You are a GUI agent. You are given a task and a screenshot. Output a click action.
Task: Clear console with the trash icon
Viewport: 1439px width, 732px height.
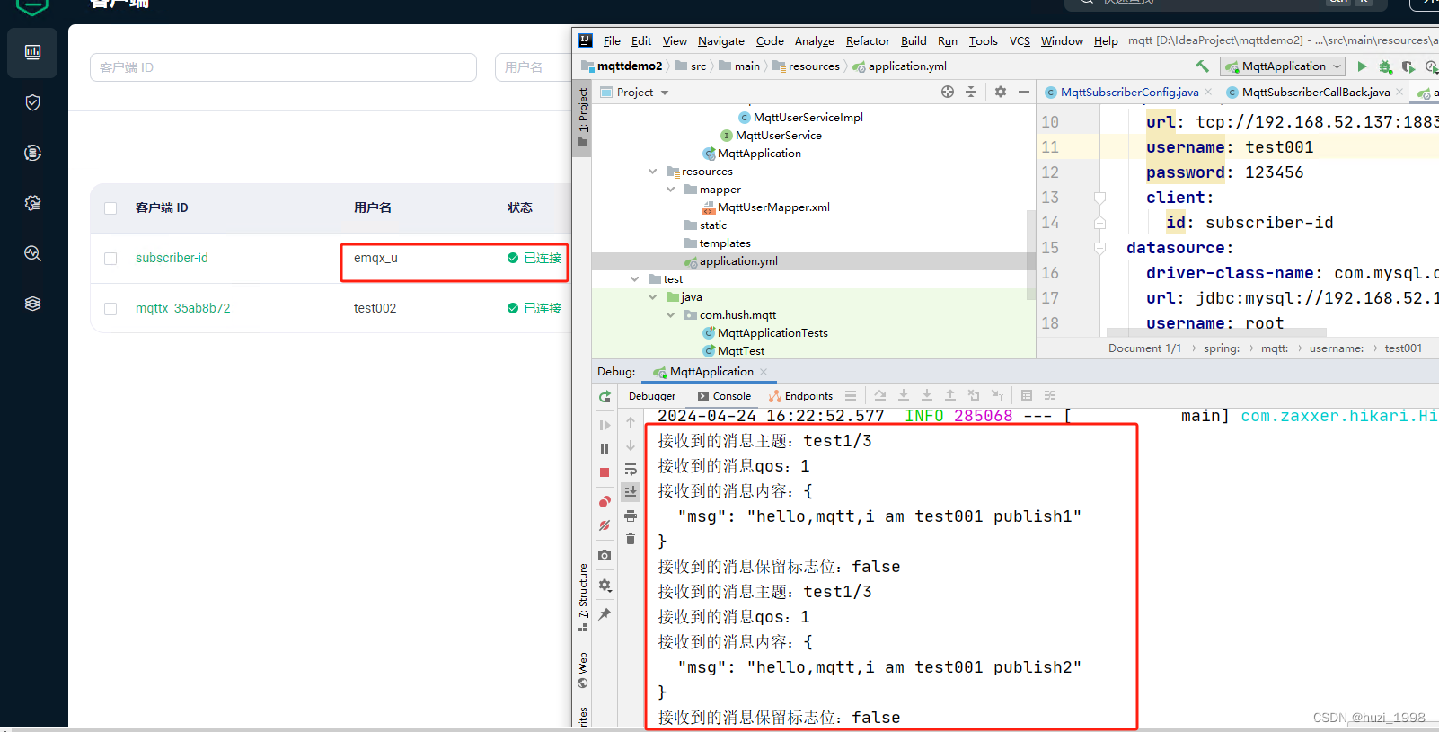coord(631,539)
